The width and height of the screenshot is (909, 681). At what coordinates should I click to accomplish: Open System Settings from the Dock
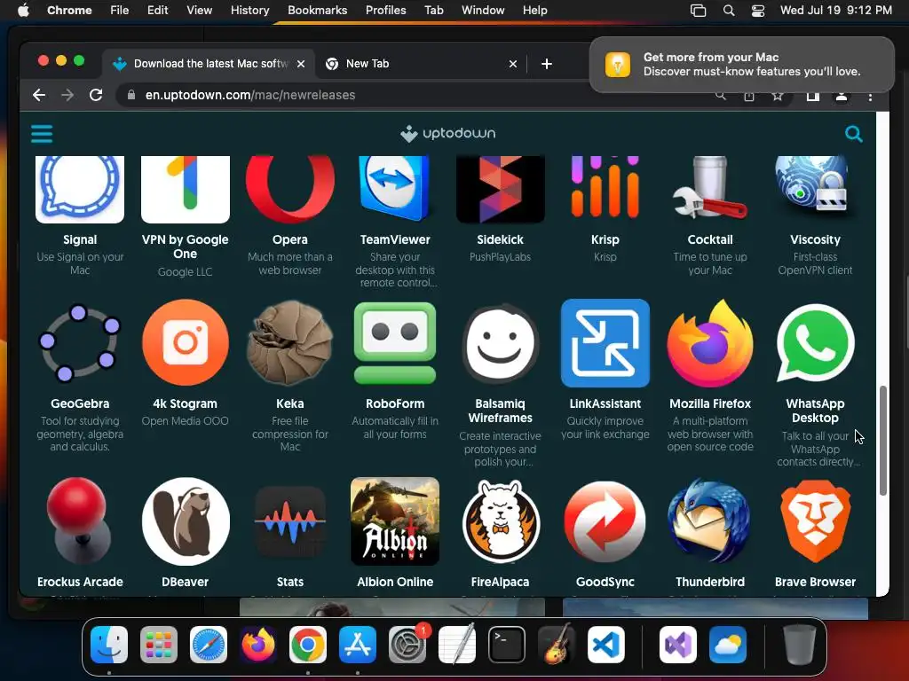407,645
